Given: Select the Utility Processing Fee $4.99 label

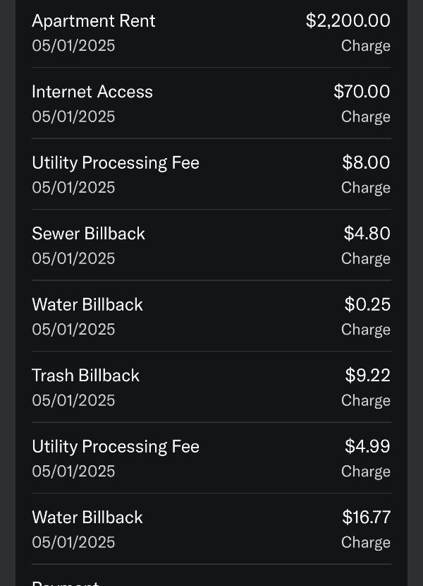Looking at the screenshot, I should point(116,447).
